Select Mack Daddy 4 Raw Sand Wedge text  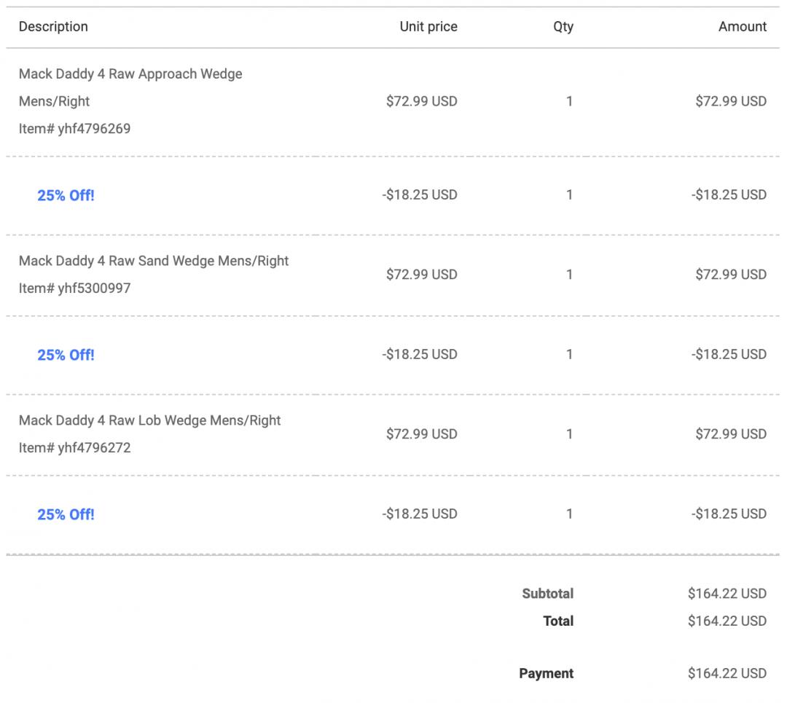click(x=154, y=261)
